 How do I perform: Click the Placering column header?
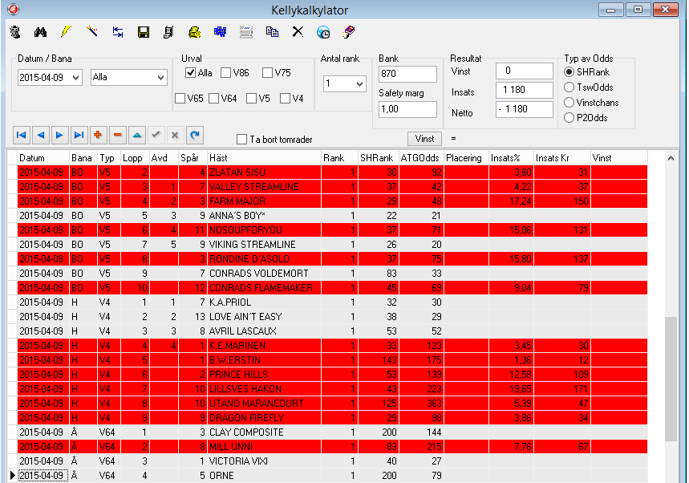[466, 158]
